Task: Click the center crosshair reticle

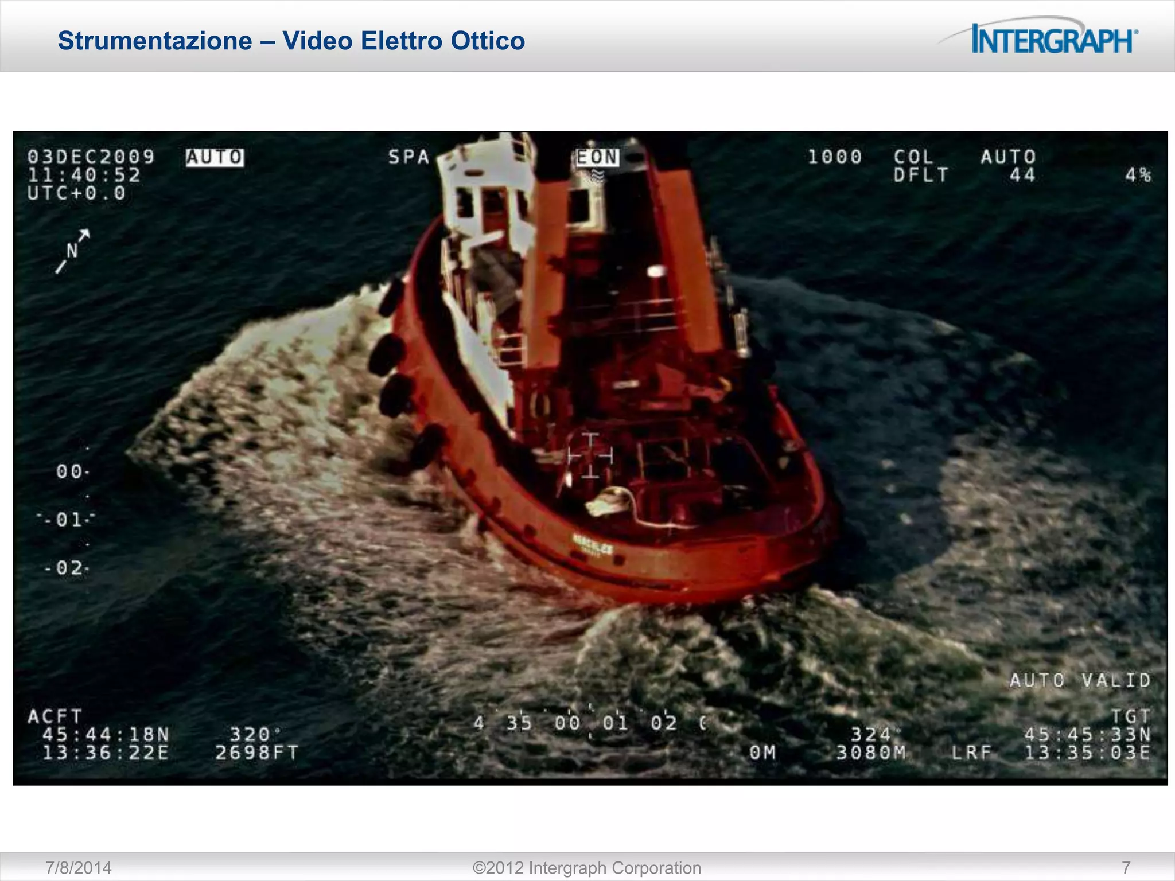Action: [590, 456]
